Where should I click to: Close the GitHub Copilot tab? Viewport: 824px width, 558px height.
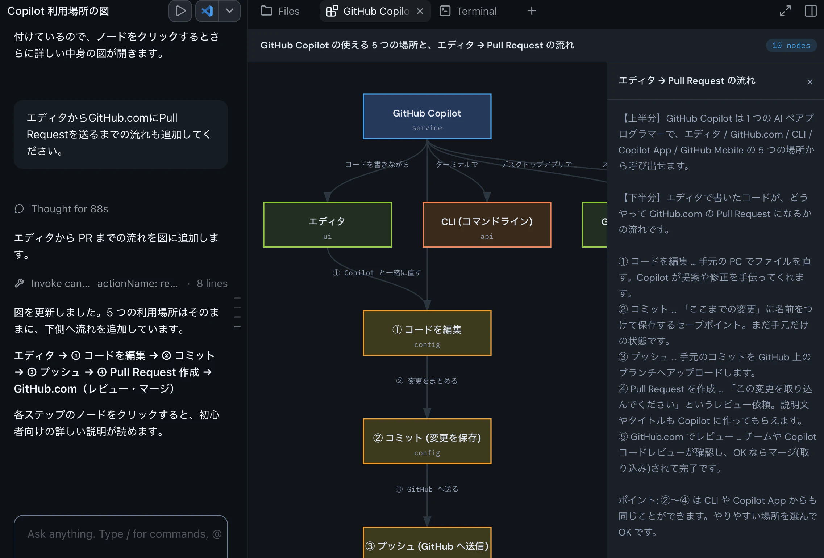coord(420,11)
